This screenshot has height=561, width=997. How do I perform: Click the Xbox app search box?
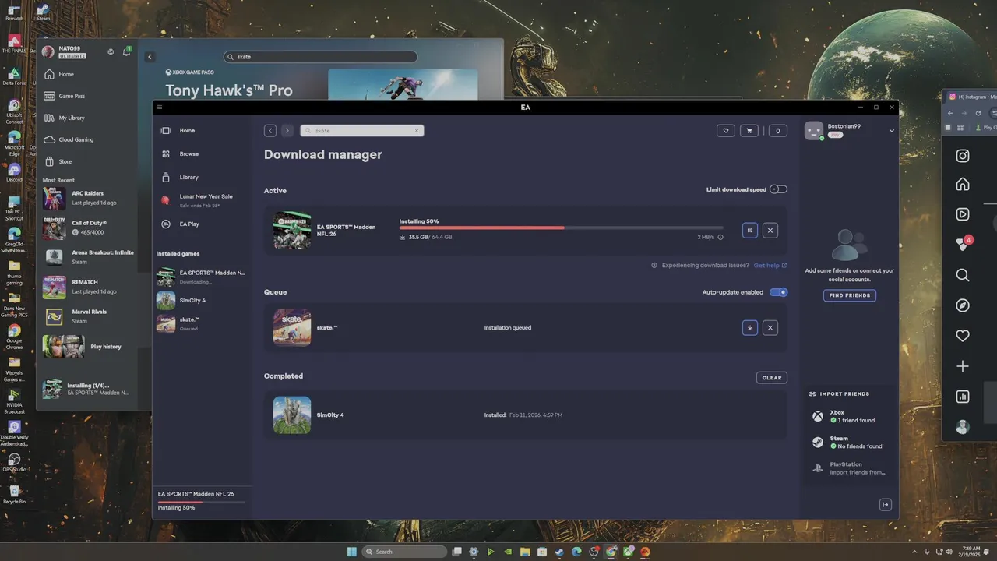point(320,57)
